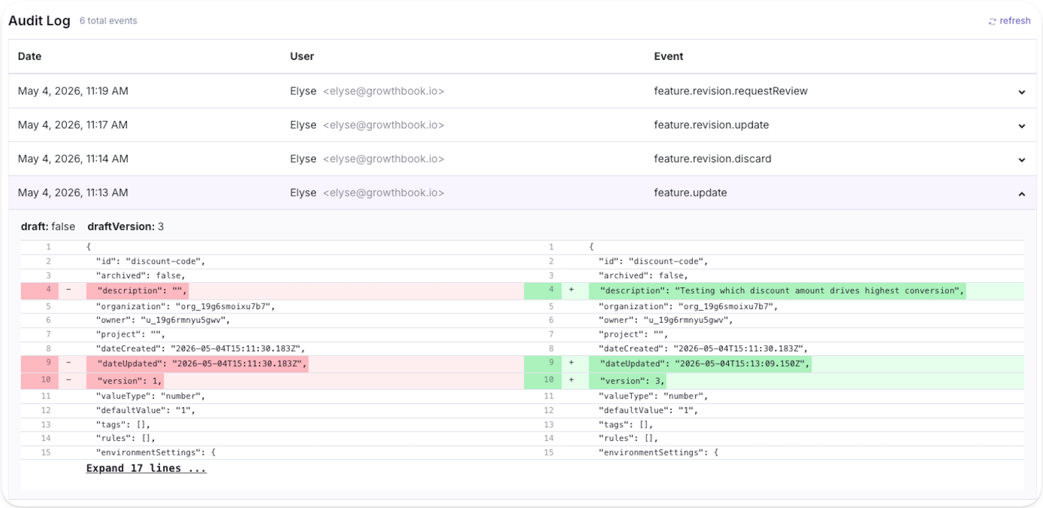Expand the feature.revision.update row chevron

click(x=1022, y=126)
